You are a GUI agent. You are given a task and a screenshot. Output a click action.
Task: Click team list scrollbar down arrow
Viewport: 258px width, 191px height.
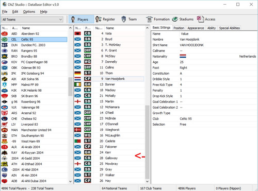click(x=70, y=181)
